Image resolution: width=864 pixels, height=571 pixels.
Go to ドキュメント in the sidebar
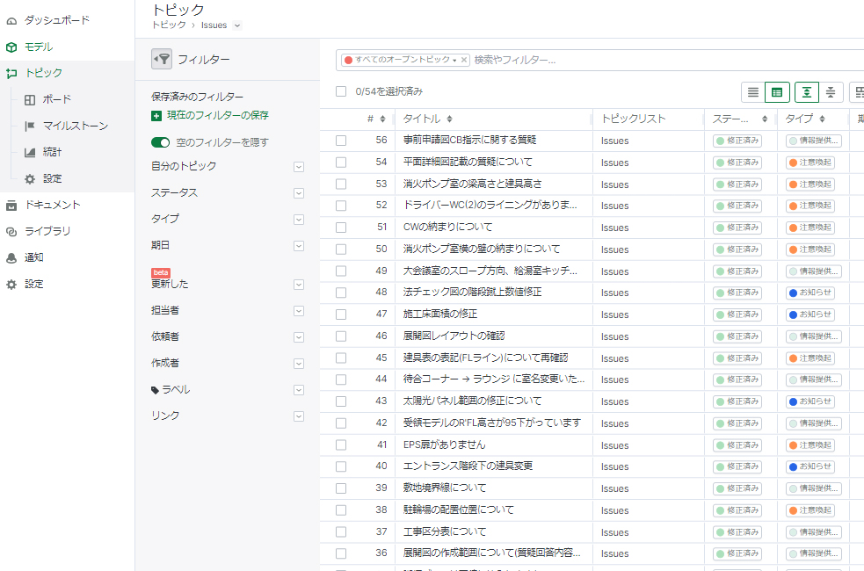[x=53, y=205]
